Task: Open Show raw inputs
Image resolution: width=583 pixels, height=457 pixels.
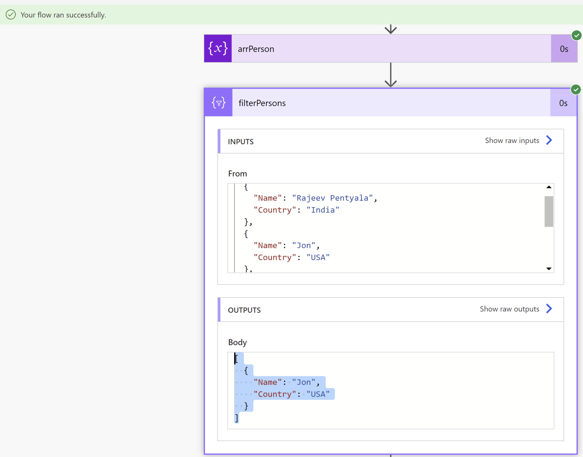Action: pos(512,140)
